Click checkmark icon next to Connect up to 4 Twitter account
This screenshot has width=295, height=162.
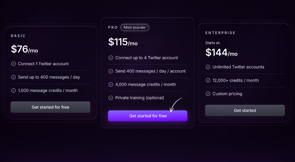point(111,58)
